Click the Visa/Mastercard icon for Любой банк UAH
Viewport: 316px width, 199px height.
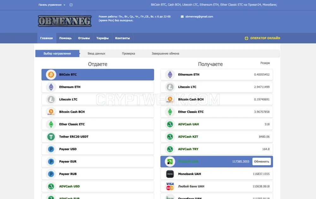[x=170, y=186]
